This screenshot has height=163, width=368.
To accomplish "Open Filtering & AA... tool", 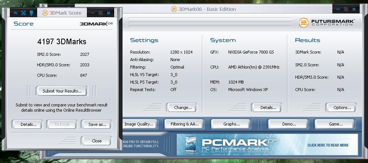I will (x=185, y=124).
